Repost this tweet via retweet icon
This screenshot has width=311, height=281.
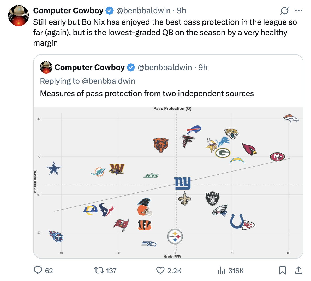pos(98,270)
